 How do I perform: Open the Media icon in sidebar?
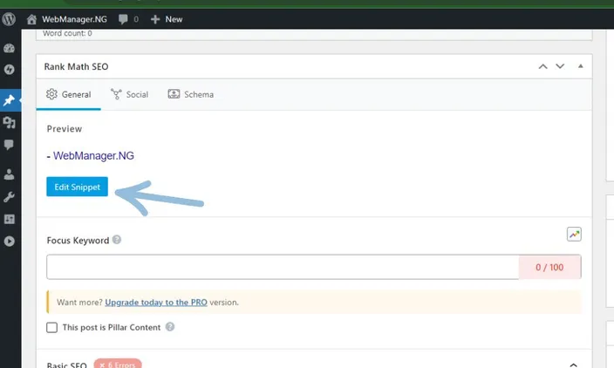tap(9, 123)
